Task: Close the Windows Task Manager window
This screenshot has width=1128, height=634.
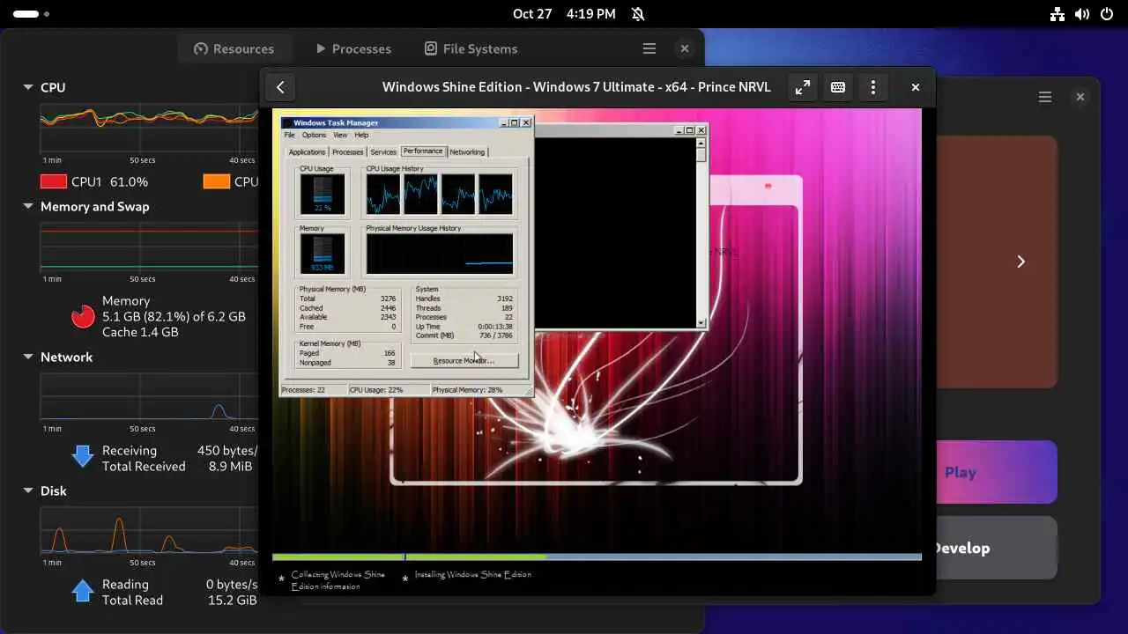Action: tap(526, 123)
